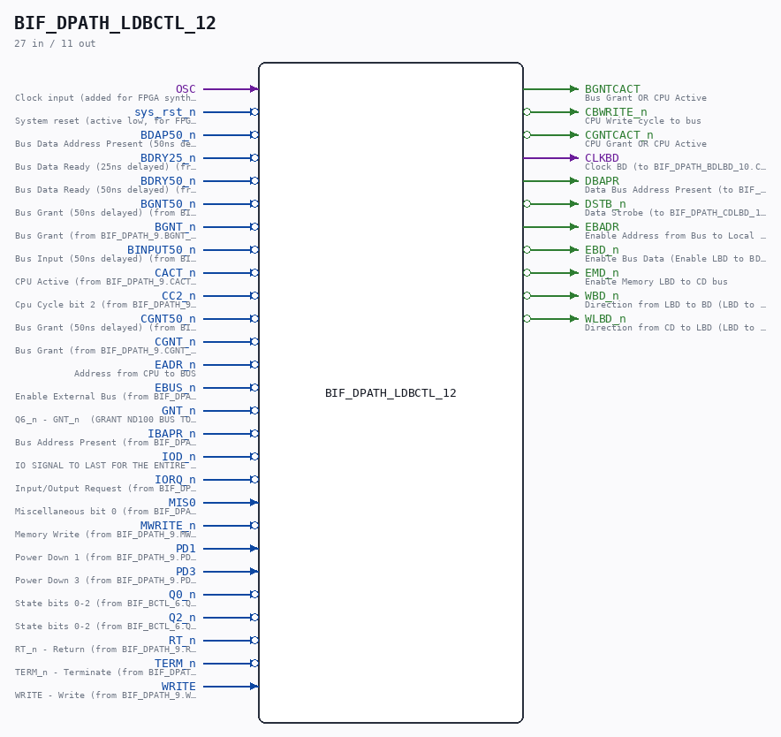Click the RT_n input label
The height and width of the screenshot is (737, 781).
182,641
